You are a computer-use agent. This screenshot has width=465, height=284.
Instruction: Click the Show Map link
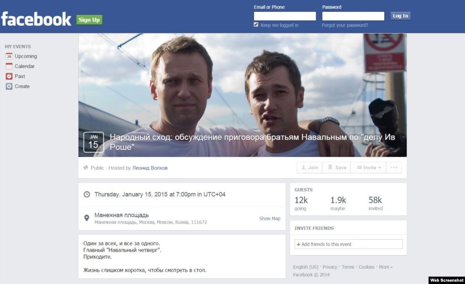click(270, 219)
